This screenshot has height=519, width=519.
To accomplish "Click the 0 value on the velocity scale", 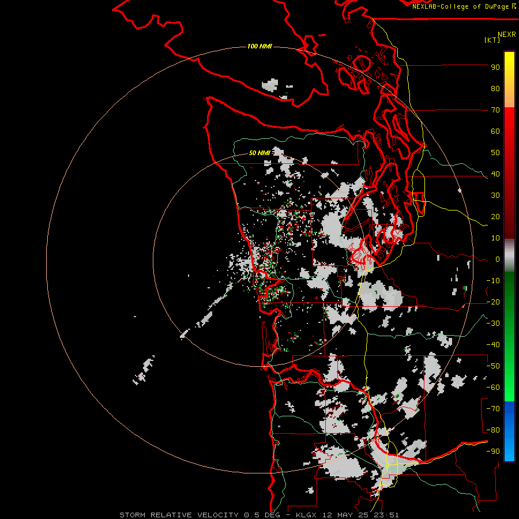I will pyautogui.click(x=498, y=259).
